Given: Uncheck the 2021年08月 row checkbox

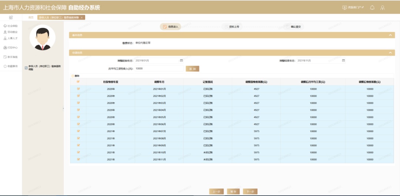Looking at the screenshot, I should click(x=78, y=138).
